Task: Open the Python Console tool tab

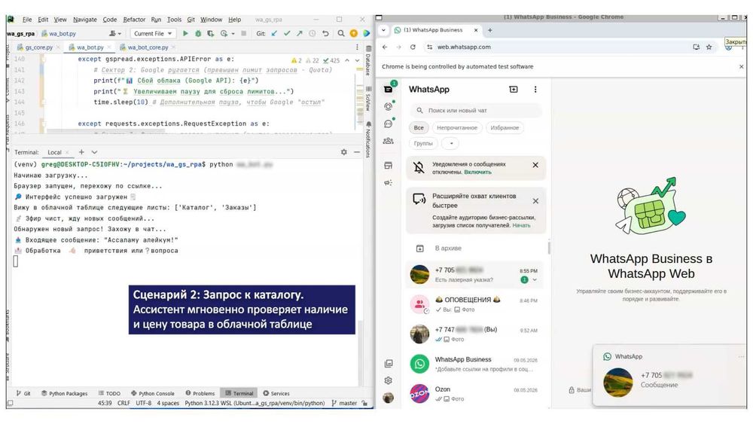Action: (152, 393)
